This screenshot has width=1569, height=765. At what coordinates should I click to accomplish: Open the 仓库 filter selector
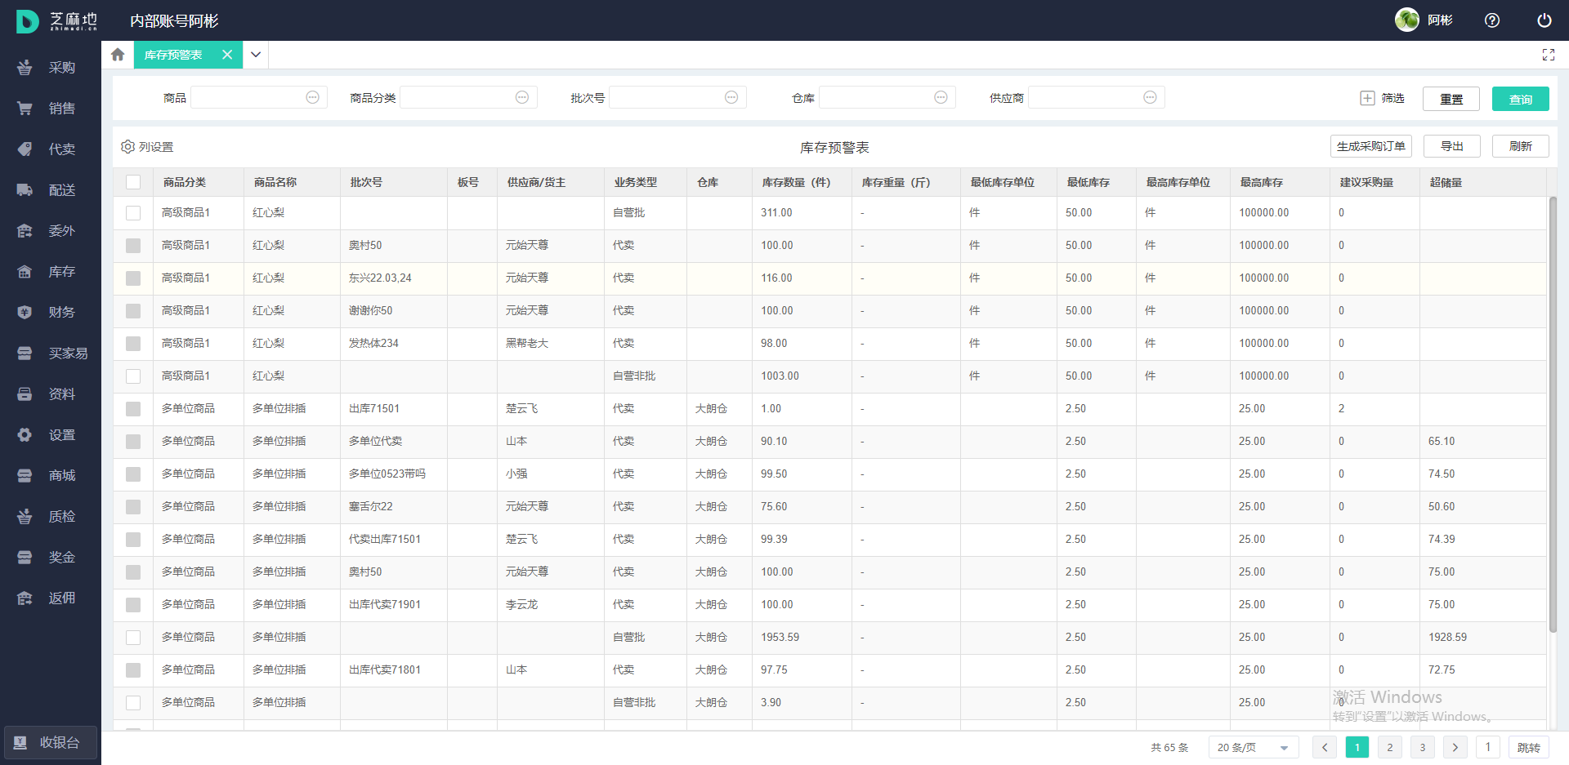tap(886, 98)
